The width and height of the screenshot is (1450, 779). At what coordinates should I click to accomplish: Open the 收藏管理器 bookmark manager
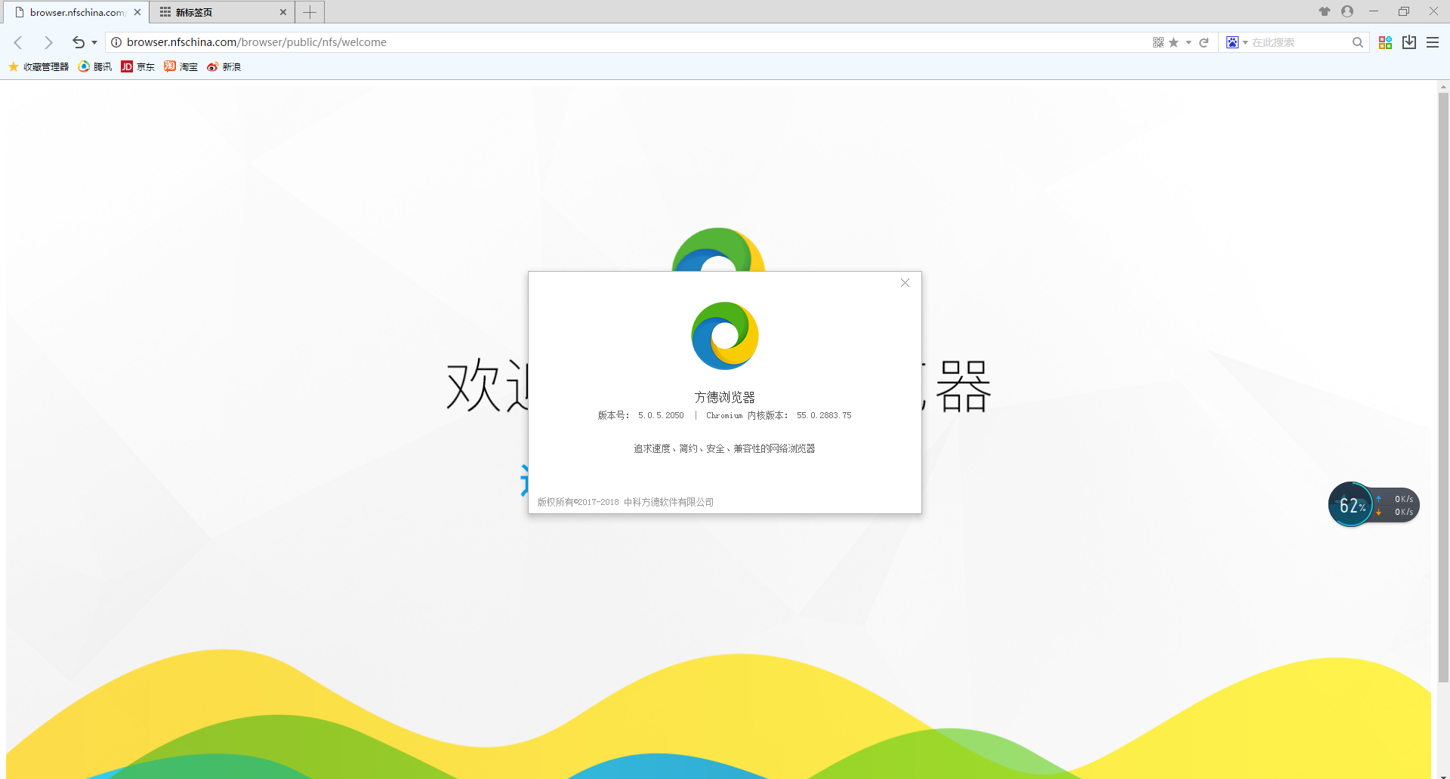click(x=39, y=66)
